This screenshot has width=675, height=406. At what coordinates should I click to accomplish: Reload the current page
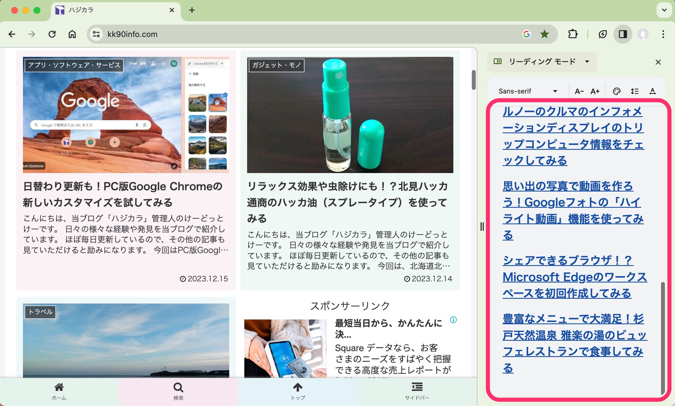tap(52, 34)
